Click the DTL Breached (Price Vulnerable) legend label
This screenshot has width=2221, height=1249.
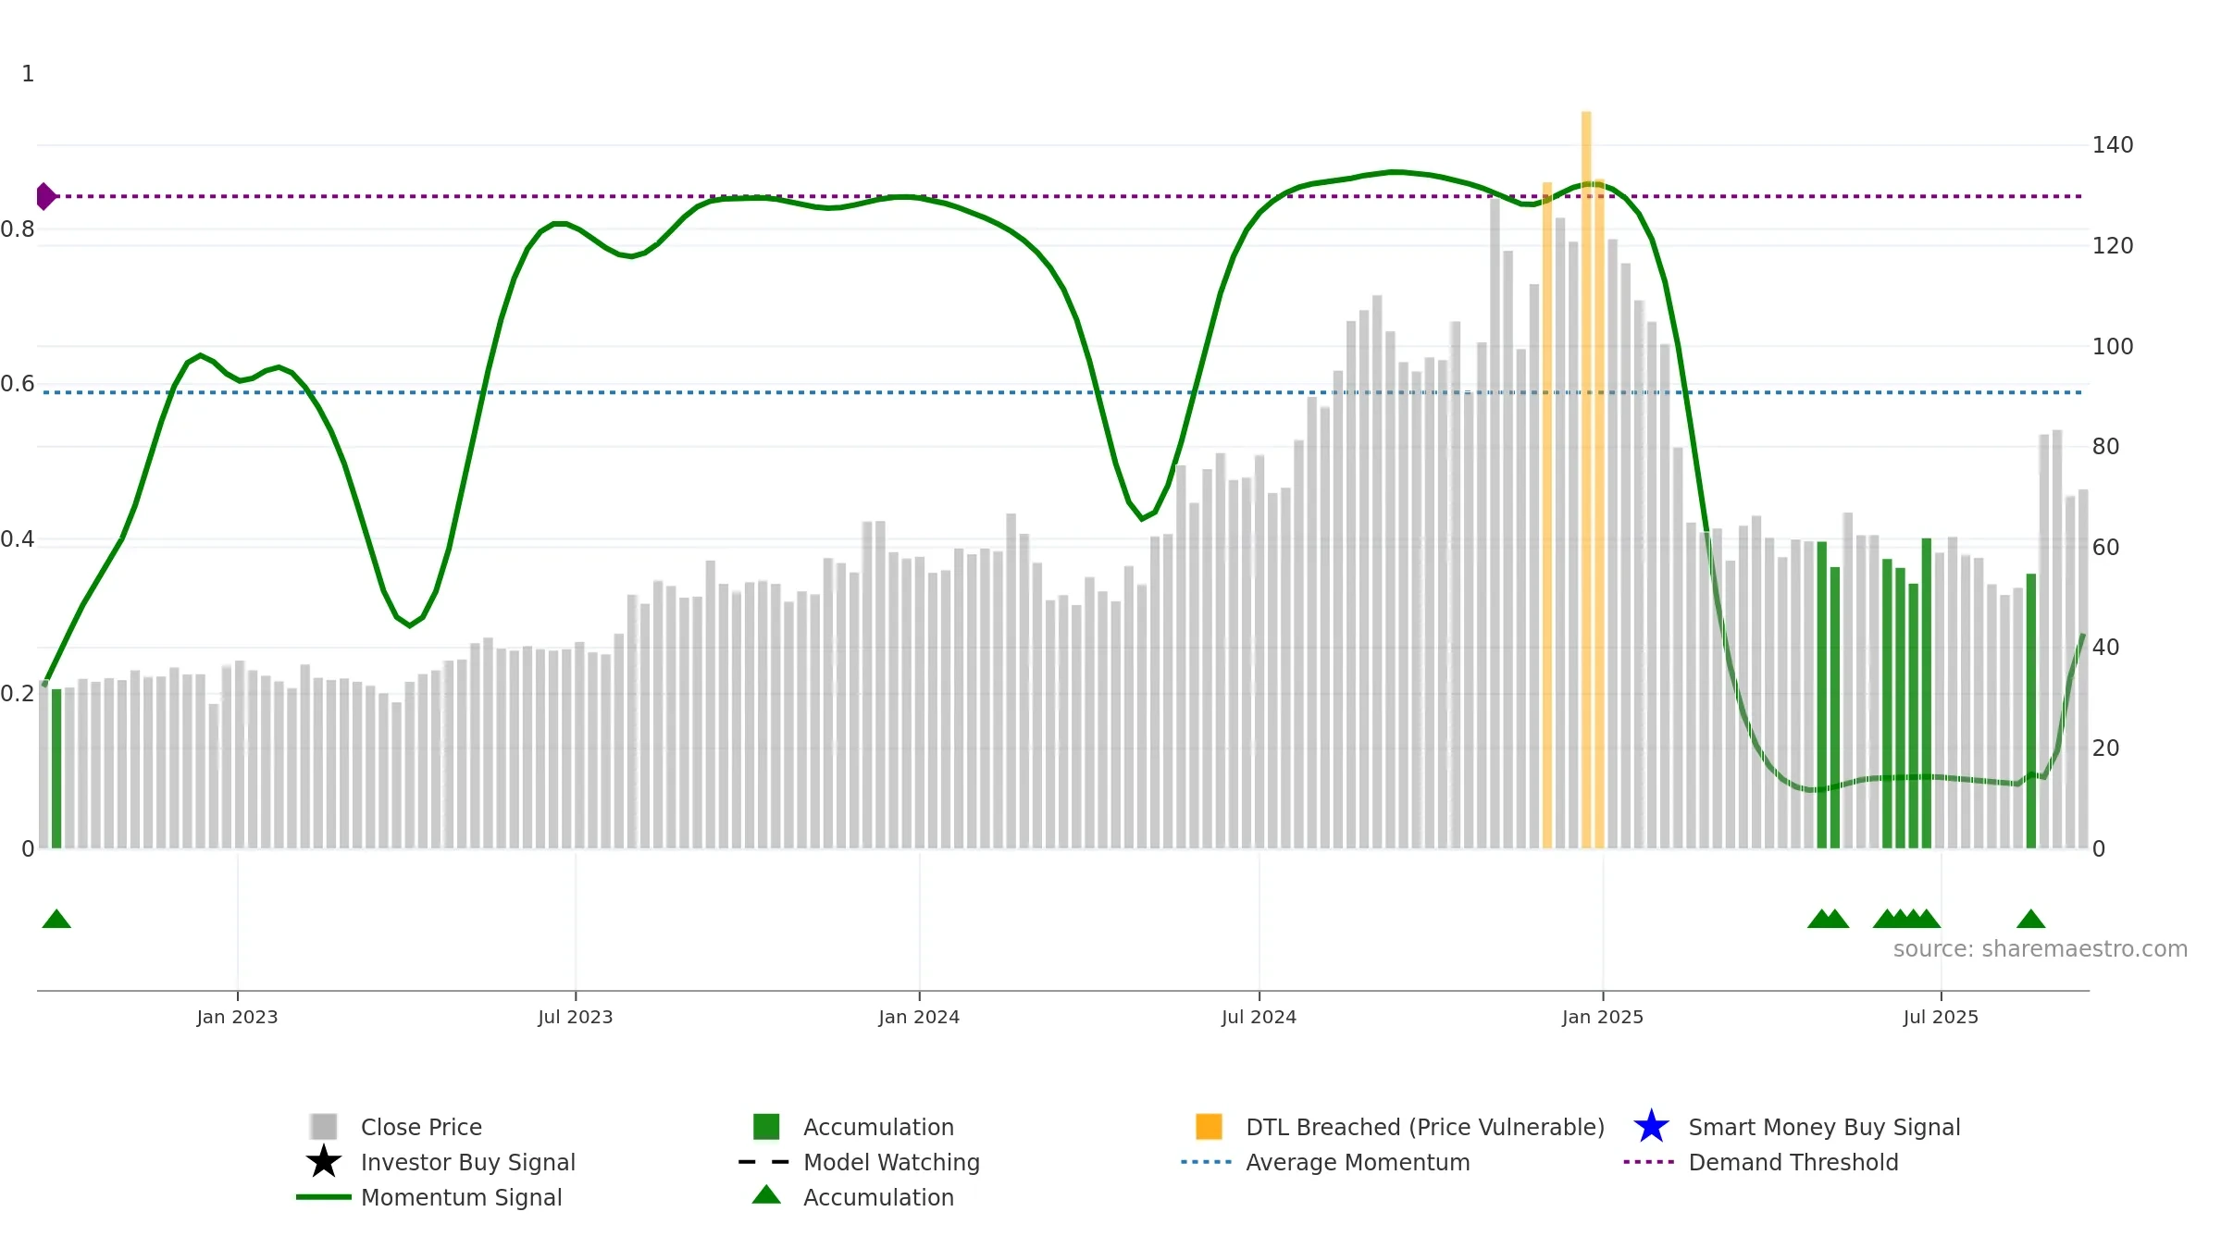pos(1424,1127)
